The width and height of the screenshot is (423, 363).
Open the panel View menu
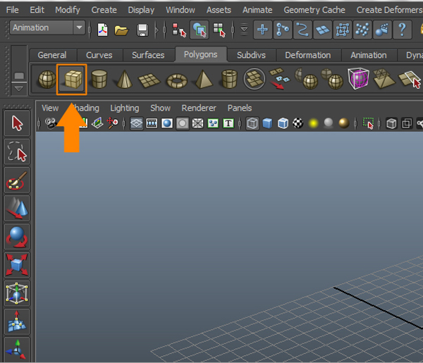pyautogui.click(x=50, y=108)
